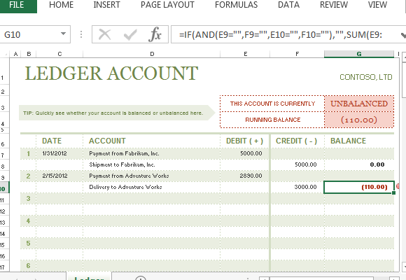The image size is (406, 280).
Task: Click the column G header
Action: 359,54
